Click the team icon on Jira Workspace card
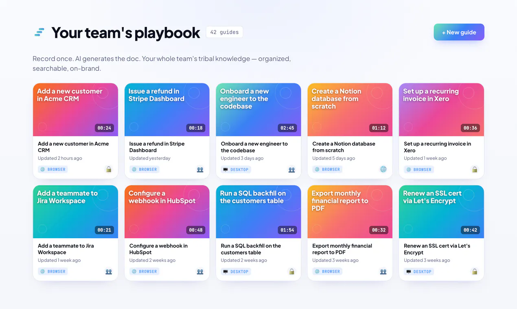The width and height of the screenshot is (517, 309). 109,271
